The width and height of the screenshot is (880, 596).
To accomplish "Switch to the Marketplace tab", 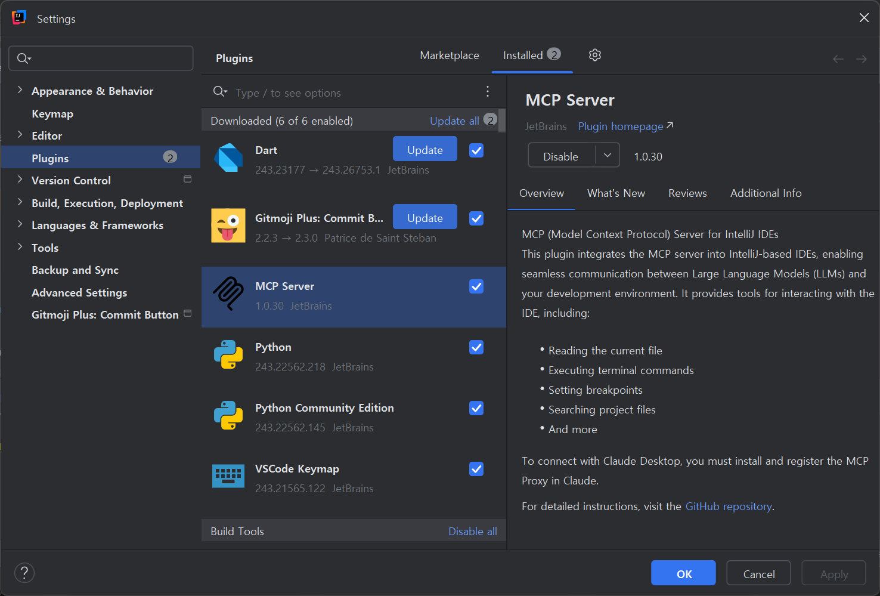I will coord(450,55).
